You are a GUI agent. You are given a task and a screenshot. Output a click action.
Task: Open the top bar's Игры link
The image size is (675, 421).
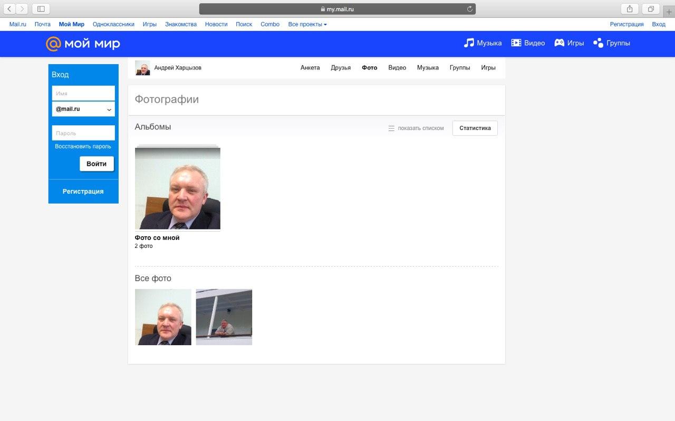pos(150,24)
